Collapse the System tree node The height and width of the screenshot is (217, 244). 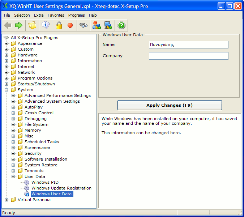pos(6,90)
